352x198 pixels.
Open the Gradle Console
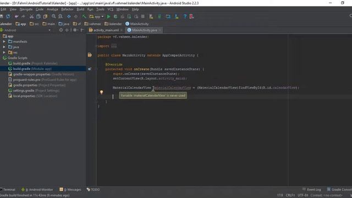[x=339, y=190]
